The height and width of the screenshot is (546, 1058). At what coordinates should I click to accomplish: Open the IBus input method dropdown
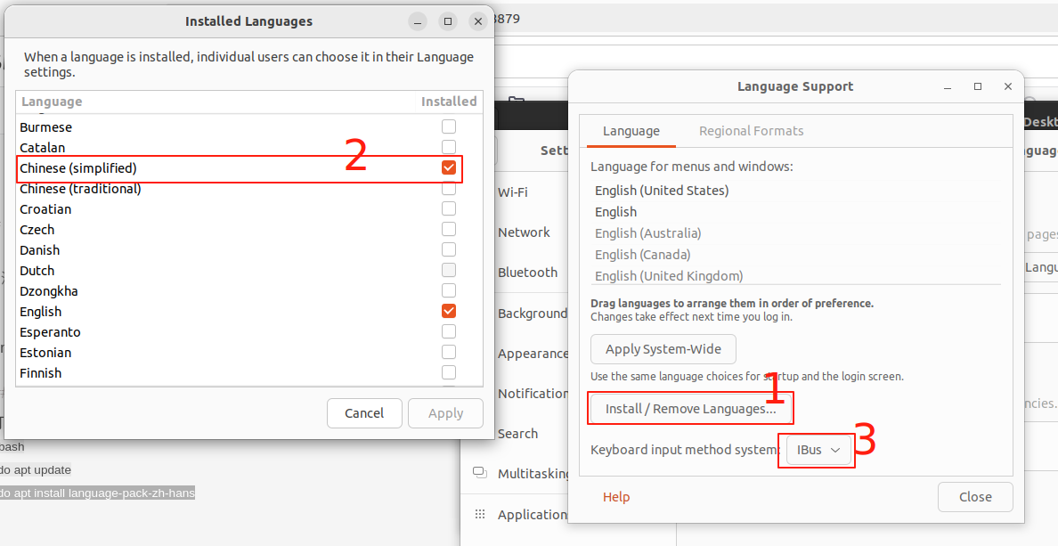[x=818, y=450]
